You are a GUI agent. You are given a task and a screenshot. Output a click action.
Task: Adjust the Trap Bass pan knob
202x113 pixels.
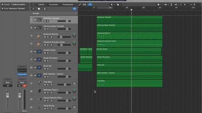[74, 83]
